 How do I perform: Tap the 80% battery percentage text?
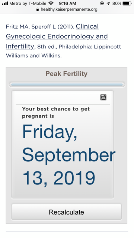click(x=117, y=3)
